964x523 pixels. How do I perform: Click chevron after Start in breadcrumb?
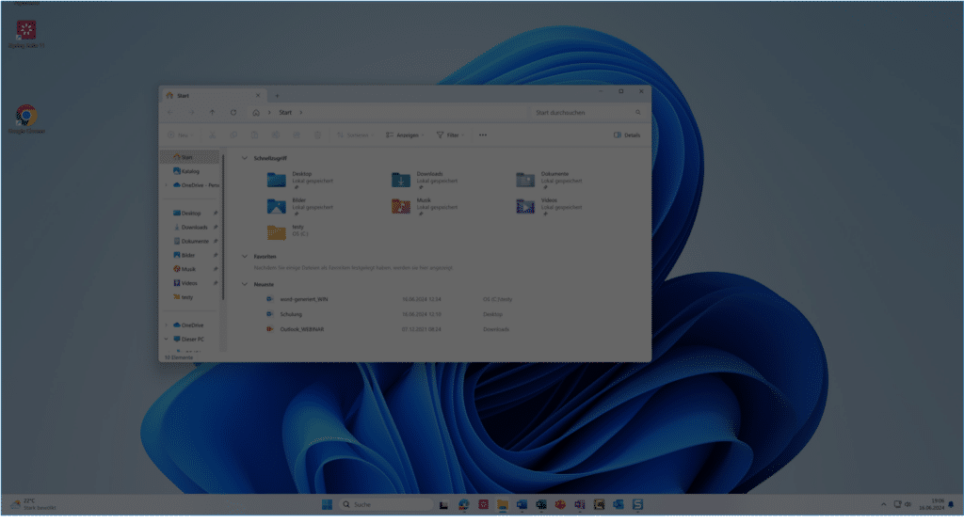(300, 113)
